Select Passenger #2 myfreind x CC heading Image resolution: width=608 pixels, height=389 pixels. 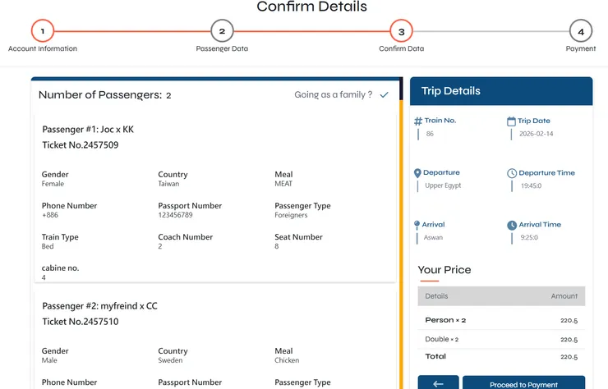tap(99, 306)
